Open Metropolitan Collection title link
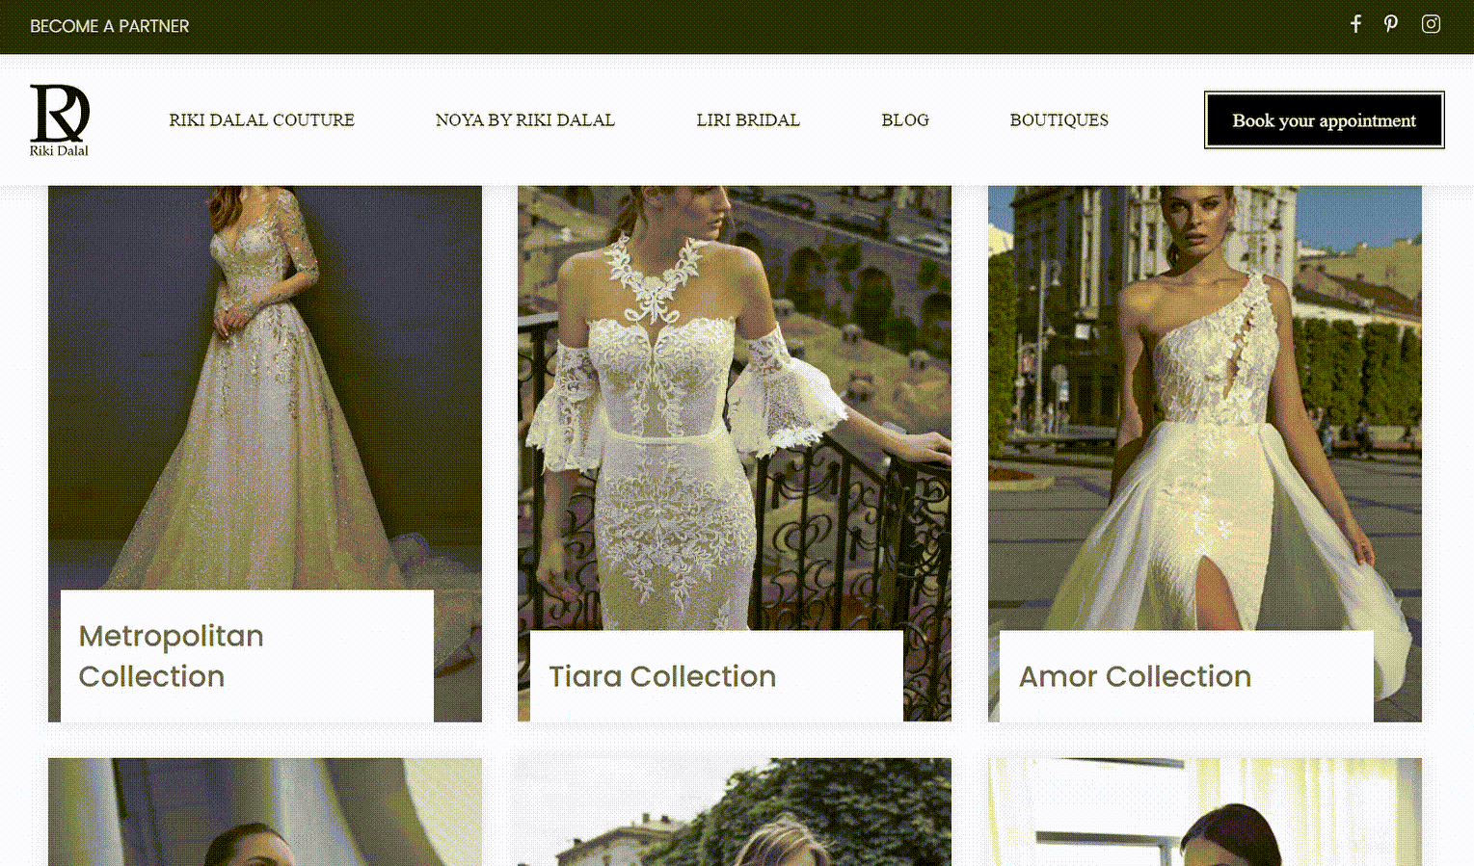The image size is (1474, 866). pos(171,656)
